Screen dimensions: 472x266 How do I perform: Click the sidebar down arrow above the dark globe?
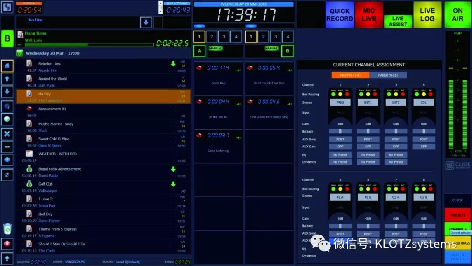point(7,92)
